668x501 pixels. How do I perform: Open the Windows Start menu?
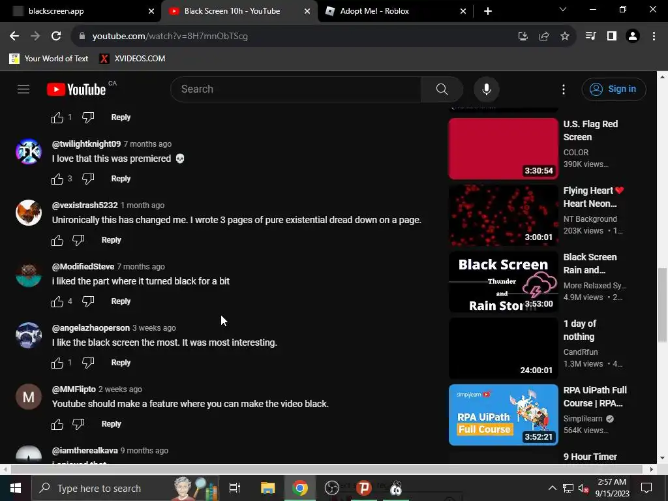tap(16, 488)
